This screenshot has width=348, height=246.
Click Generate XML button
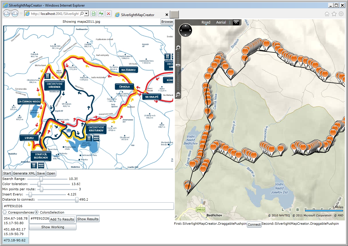pyautogui.click(x=24, y=173)
